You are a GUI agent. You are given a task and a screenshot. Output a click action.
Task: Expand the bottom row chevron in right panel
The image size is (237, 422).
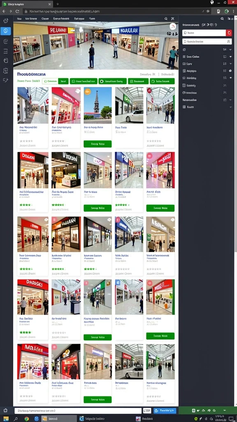(x=230, y=107)
